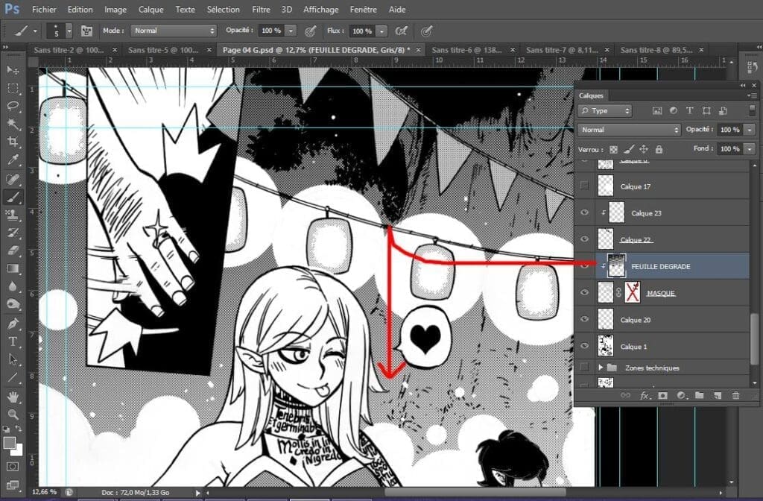Switch to Sans titre-2 document tab
Viewport: 763px width, 501px height.
coord(69,50)
